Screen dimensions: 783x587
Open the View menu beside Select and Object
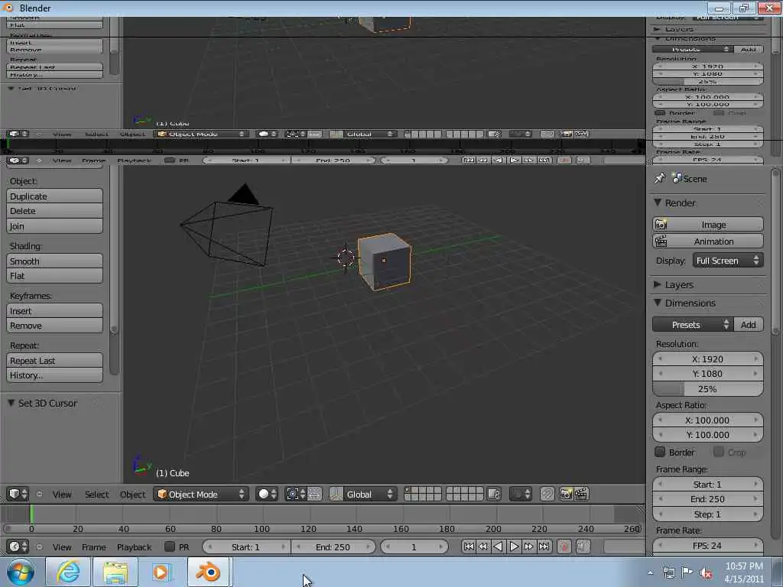point(62,495)
